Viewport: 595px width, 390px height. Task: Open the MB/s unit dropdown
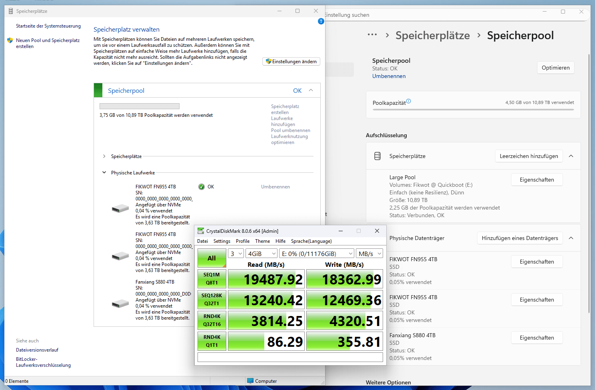pos(369,254)
